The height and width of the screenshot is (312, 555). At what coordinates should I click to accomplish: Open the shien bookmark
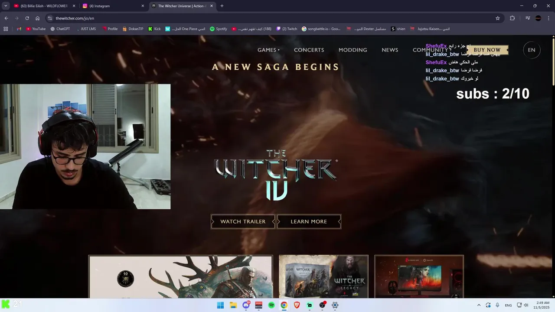pyautogui.click(x=398, y=29)
